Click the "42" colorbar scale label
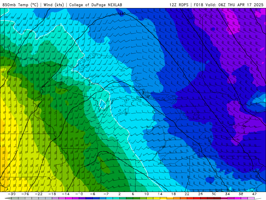Screen dimensions: 266x200 (x=254, y=194)
